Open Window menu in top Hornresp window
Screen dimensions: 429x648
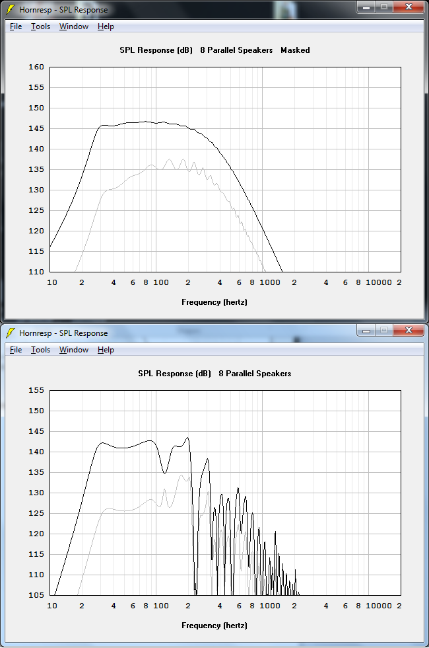coord(74,26)
